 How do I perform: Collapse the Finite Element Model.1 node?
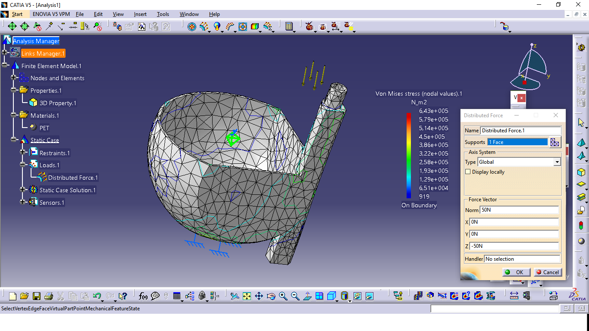[5, 66]
